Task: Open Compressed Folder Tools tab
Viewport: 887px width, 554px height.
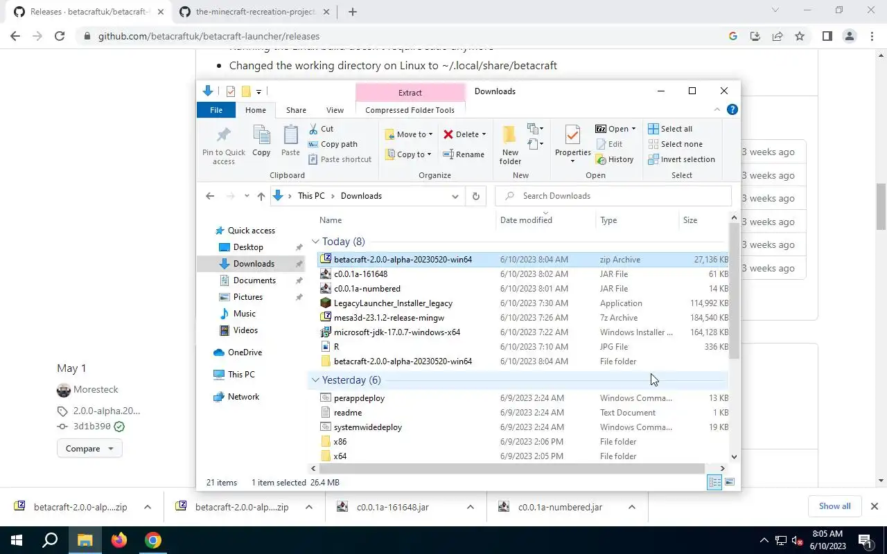Action: point(410,110)
